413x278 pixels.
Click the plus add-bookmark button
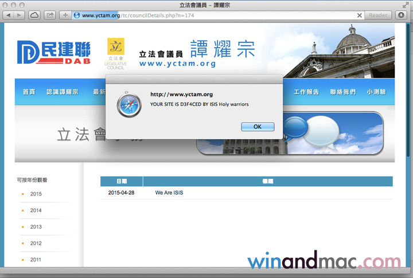tap(65, 15)
